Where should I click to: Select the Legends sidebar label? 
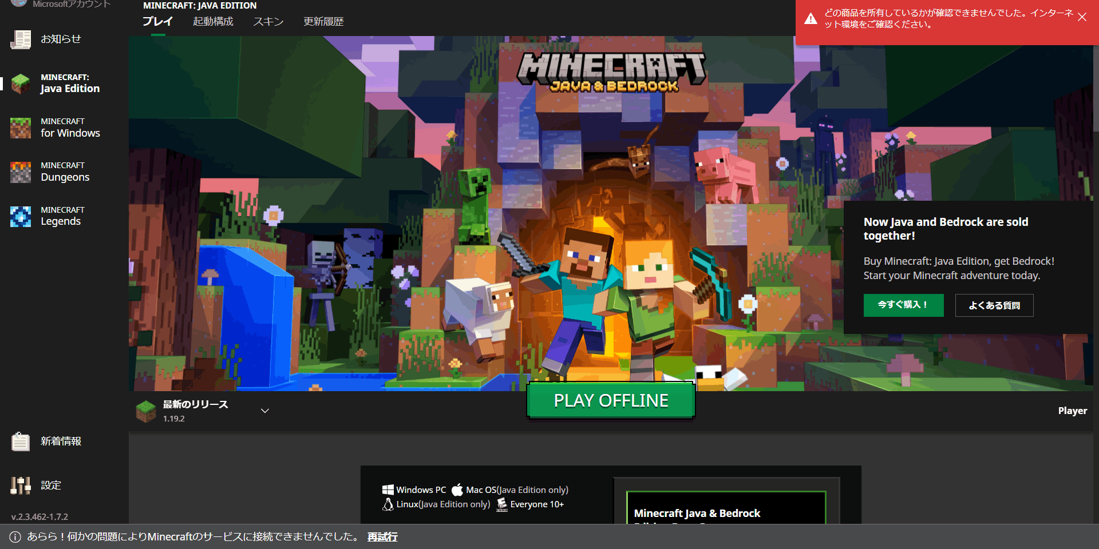pos(61,221)
